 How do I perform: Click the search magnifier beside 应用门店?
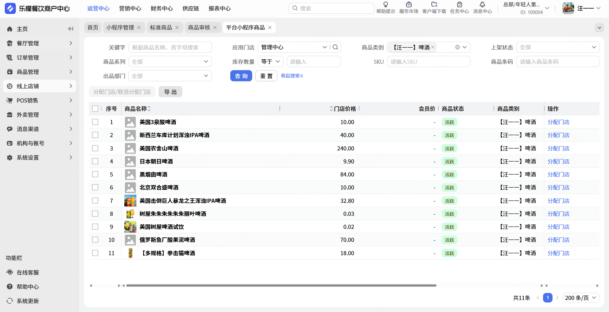click(335, 47)
